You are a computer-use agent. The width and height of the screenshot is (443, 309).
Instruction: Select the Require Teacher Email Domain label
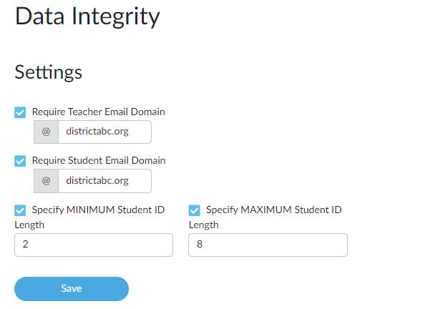point(98,112)
